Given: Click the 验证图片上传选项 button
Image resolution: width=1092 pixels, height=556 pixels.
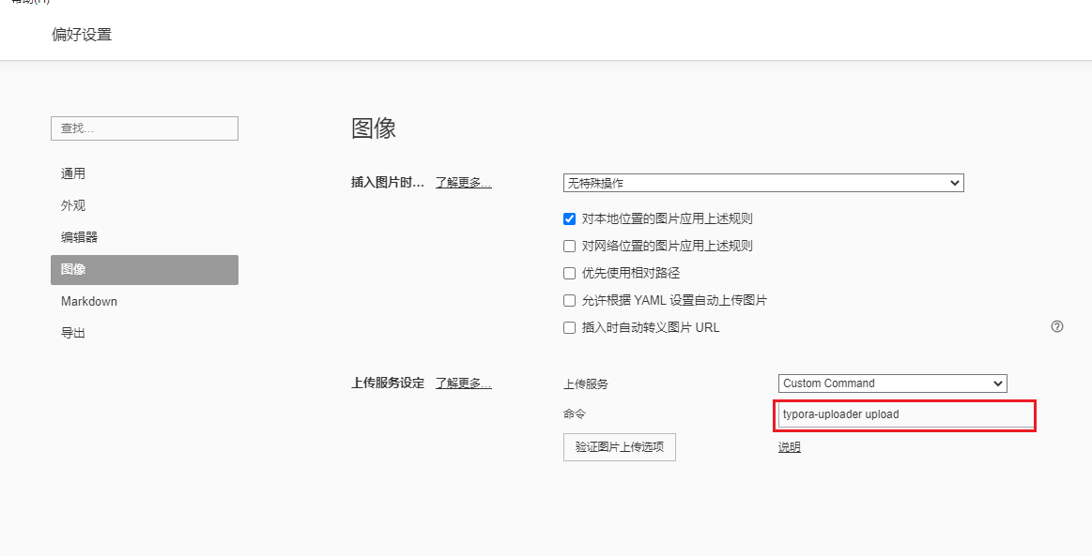Looking at the screenshot, I should tap(619, 447).
